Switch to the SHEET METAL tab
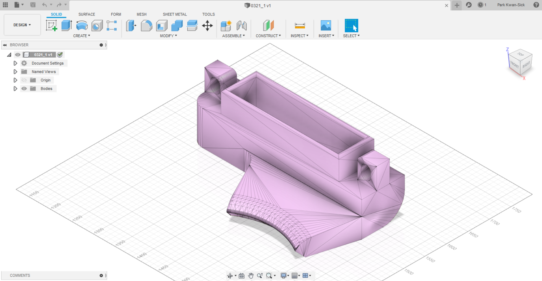This screenshot has width=542, height=281. [x=175, y=14]
